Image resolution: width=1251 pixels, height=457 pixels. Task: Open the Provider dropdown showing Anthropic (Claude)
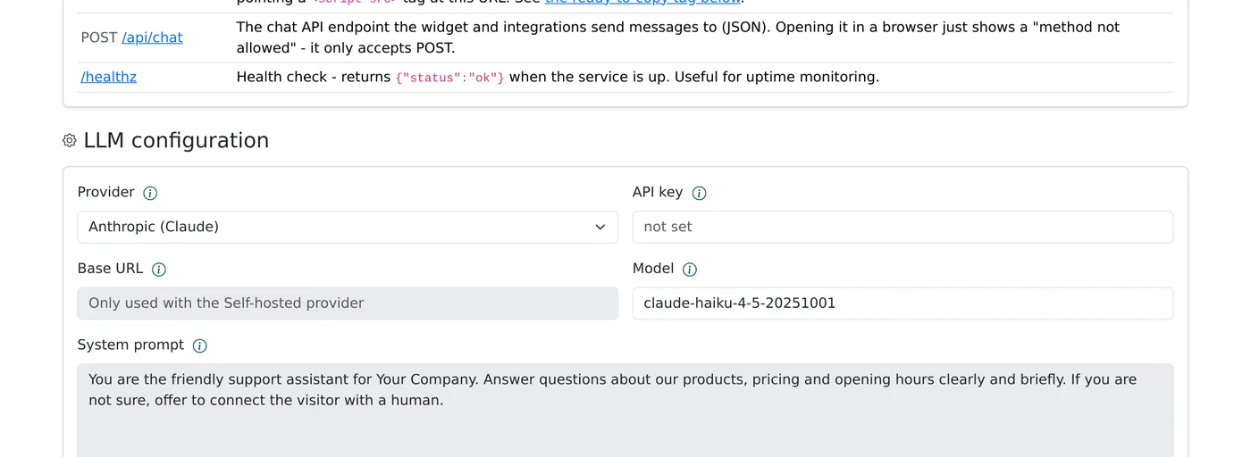(348, 227)
